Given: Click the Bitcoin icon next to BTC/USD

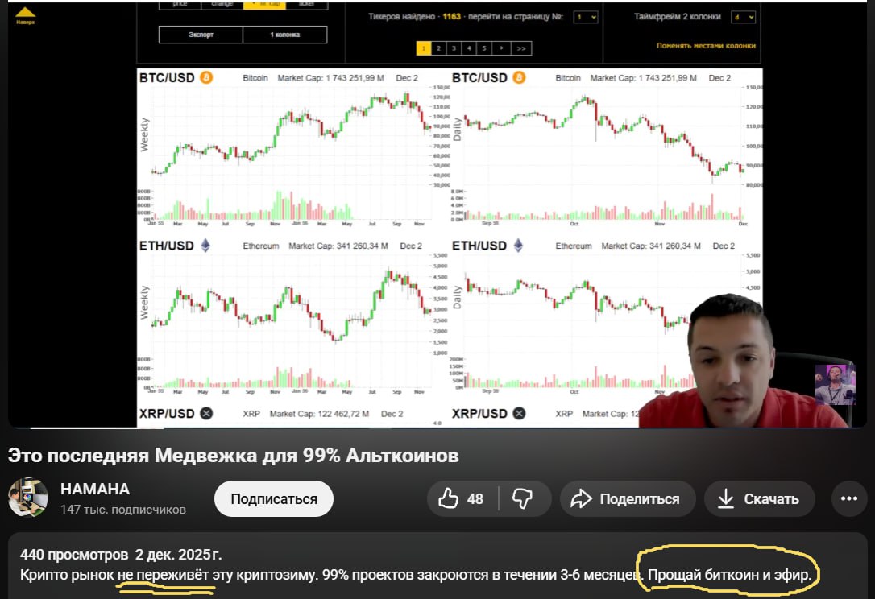Looking at the screenshot, I should point(208,77).
